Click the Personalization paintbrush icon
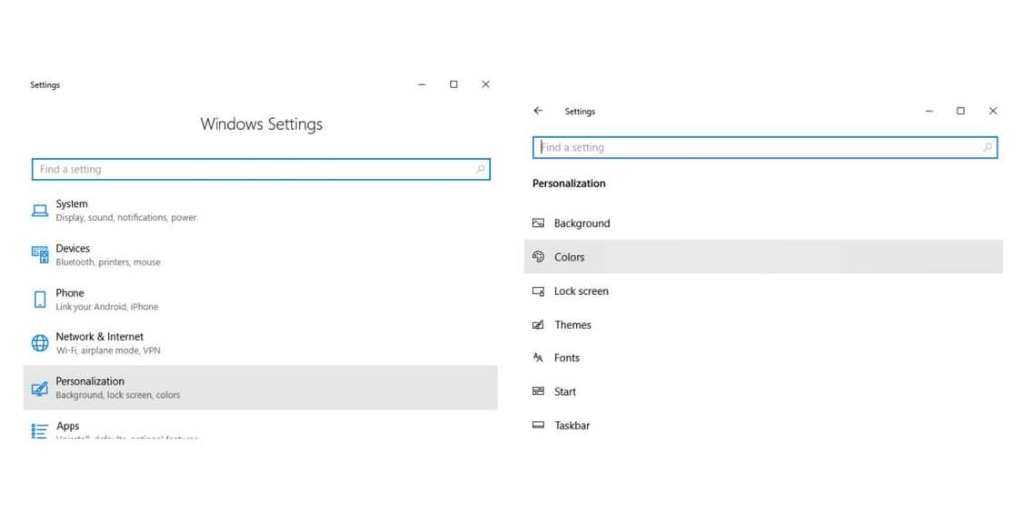 click(40, 388)
